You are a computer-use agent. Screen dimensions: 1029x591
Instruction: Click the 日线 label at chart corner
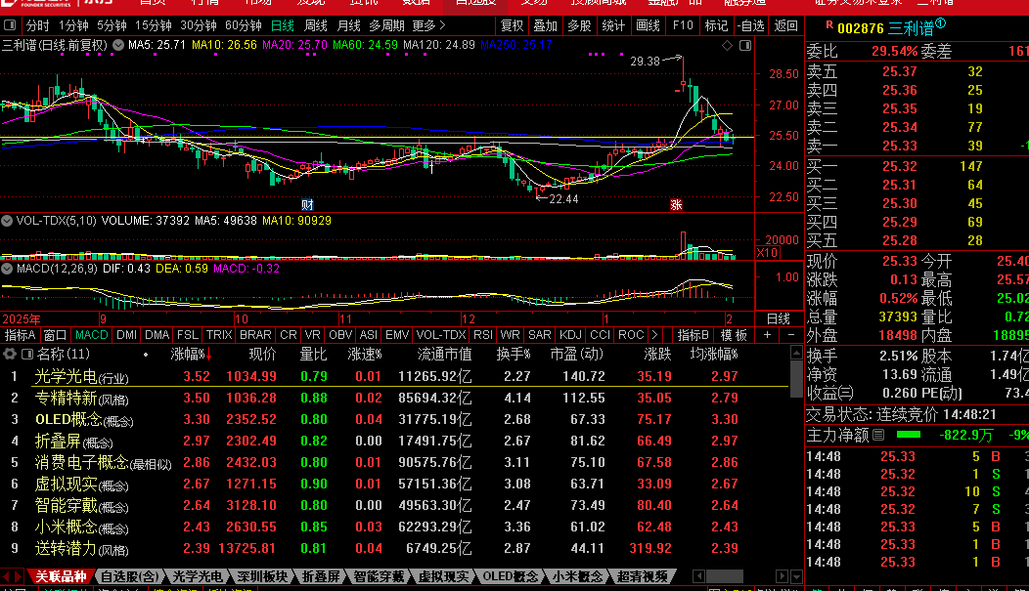(779, 319)
